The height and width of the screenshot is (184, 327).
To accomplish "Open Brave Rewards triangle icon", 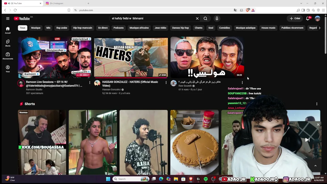I will point(253,10).
